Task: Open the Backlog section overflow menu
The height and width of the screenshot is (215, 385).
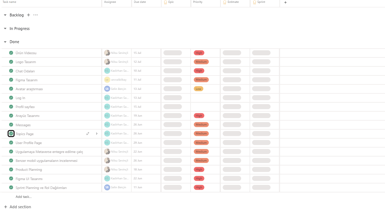Action: click(x=35, y=15)
